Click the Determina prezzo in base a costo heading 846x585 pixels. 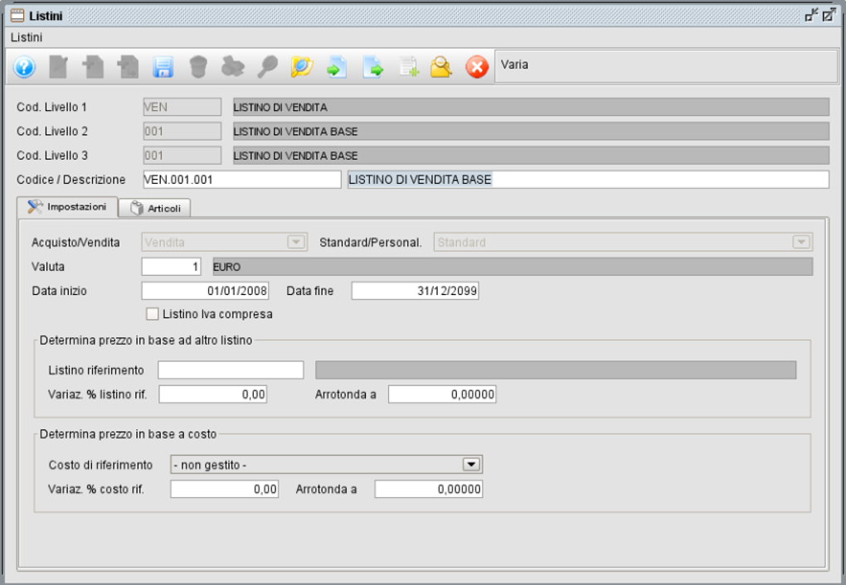[128, 434]
